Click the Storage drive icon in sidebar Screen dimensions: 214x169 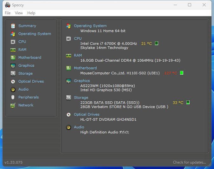[13, 73]
